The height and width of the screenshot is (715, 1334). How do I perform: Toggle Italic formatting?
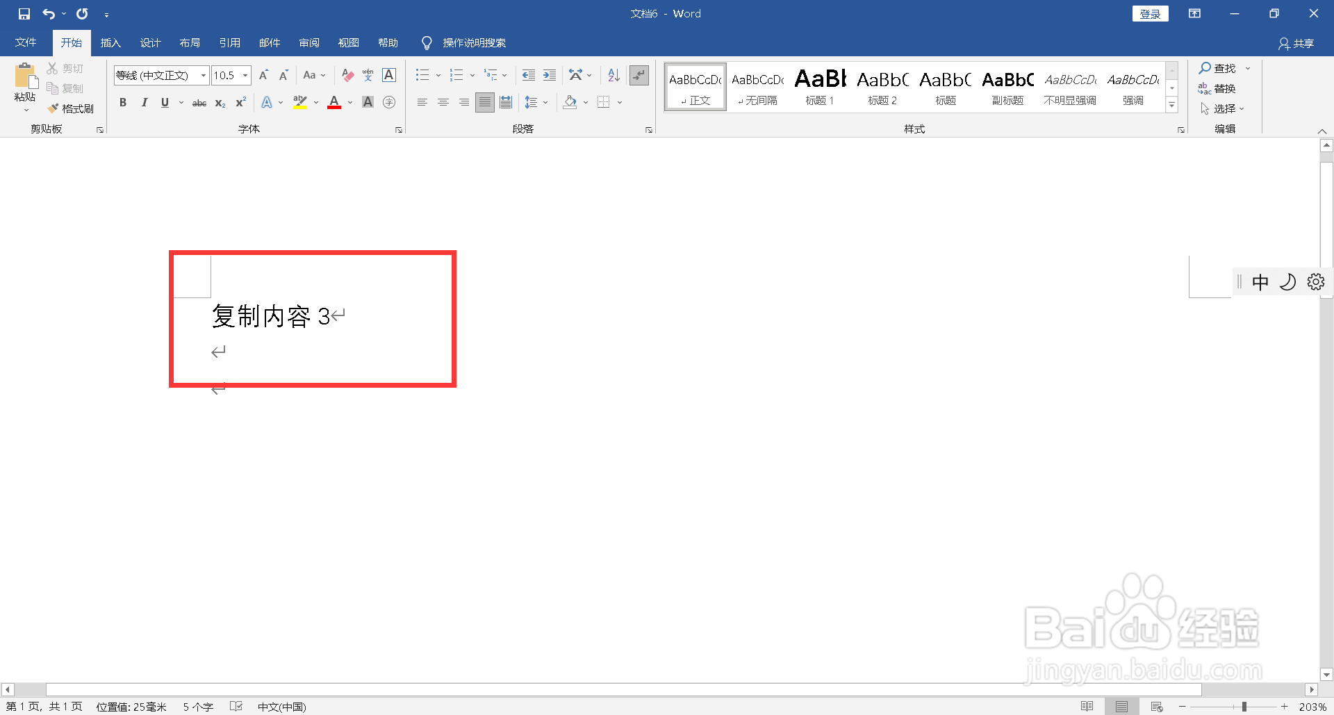click(x=144, y=102)
